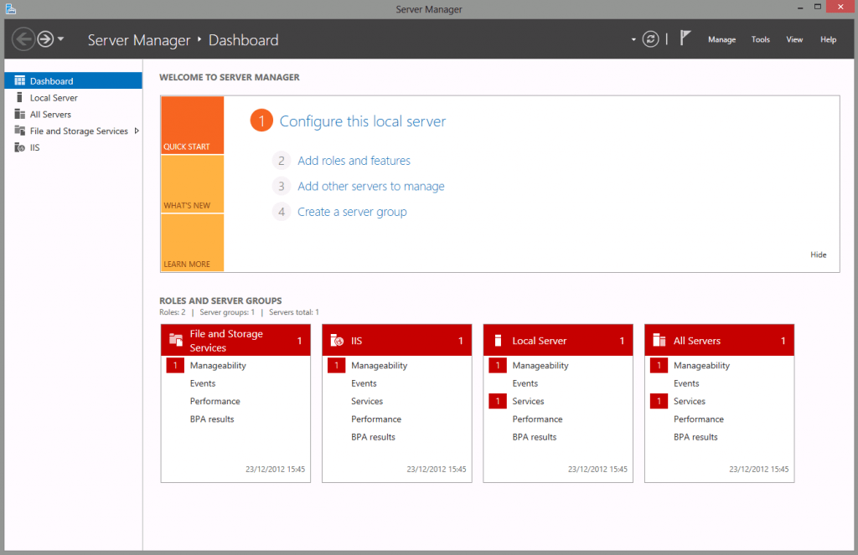This screenshot has width=858, height=555.
Task: Open Services in the Local Server tile
Action: [528, 401]
